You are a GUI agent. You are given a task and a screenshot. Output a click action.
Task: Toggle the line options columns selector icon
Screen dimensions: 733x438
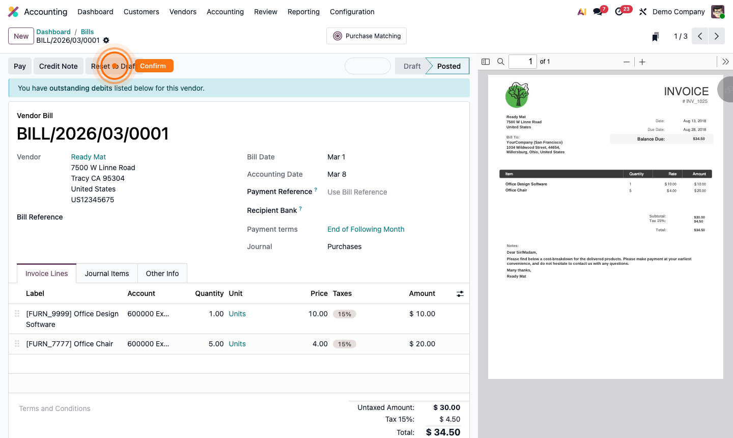(460, 293)
